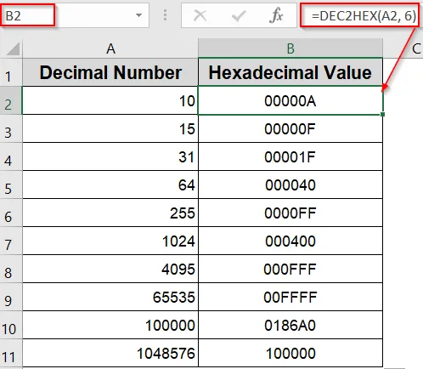Select row 7 header
The height and width of the screenshot is (369, 423).
(x=11, y=241)
